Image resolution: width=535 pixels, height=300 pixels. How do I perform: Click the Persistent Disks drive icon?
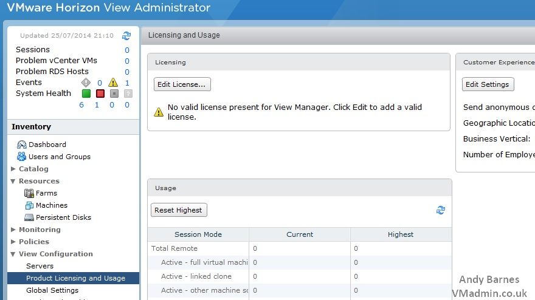[x=29, y=217]
